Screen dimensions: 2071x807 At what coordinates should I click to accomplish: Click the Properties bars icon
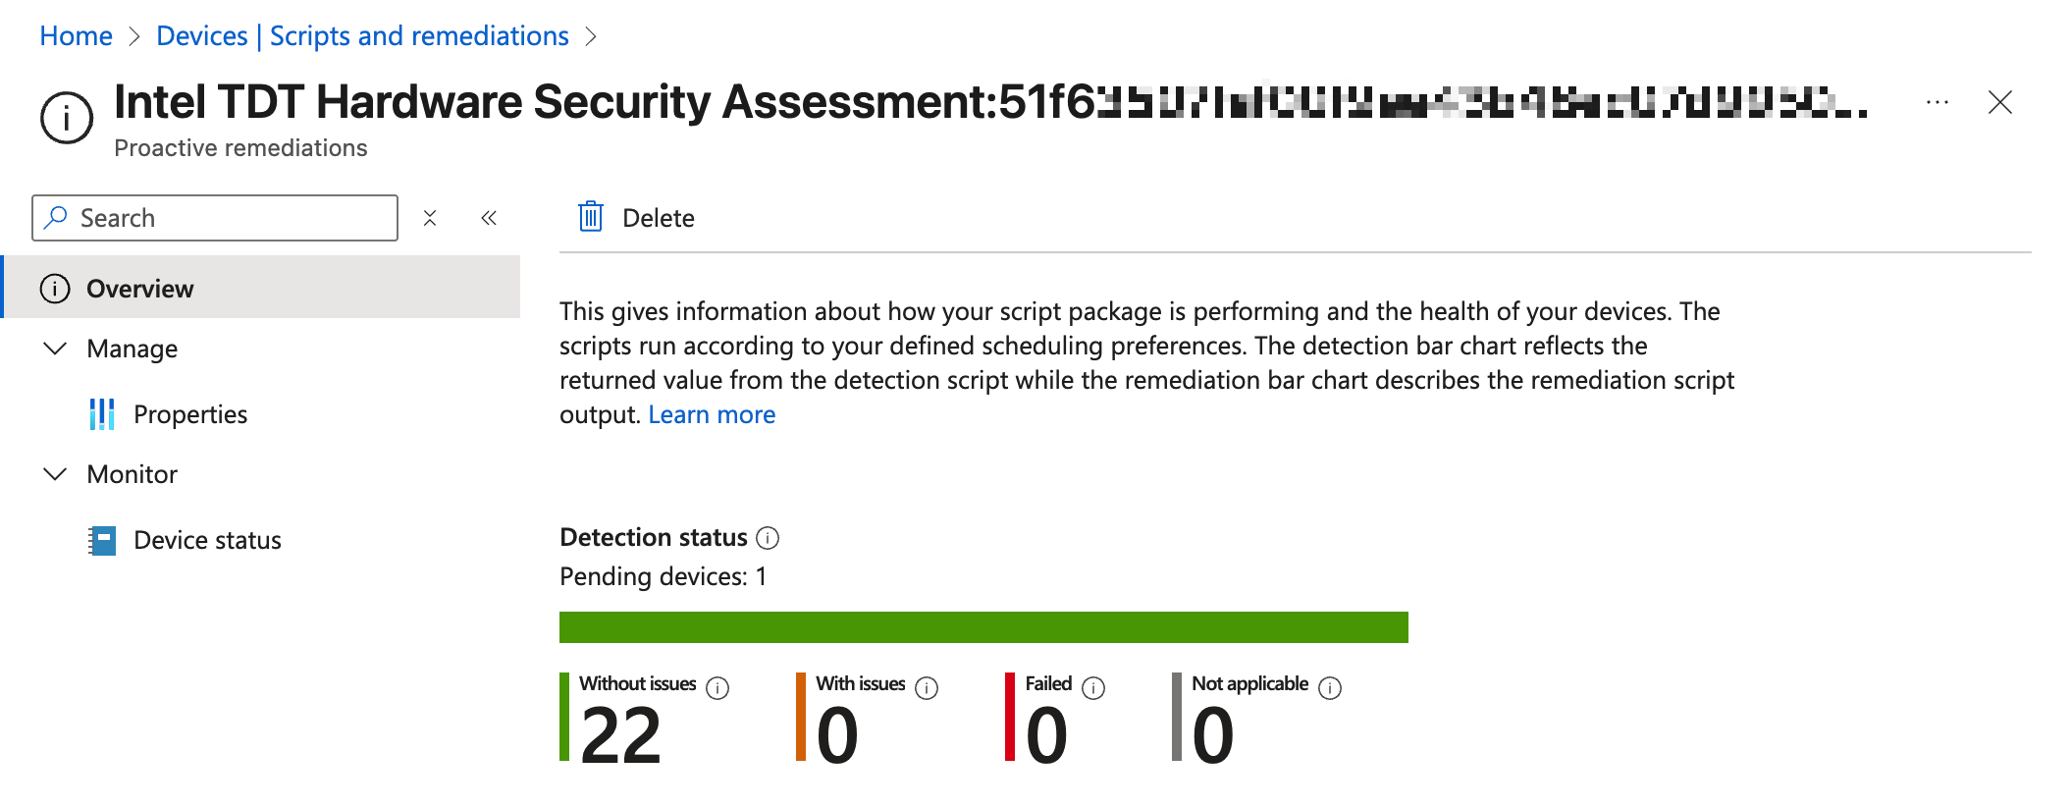(x=102, y=414)
